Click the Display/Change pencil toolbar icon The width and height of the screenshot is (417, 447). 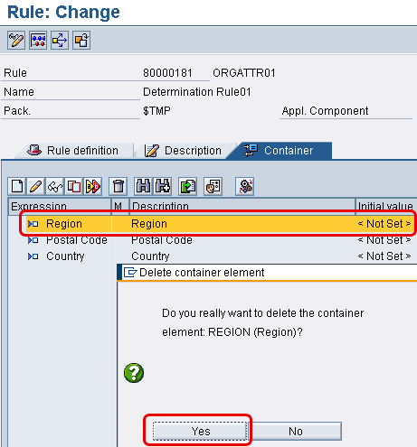(x=16, y=40)
